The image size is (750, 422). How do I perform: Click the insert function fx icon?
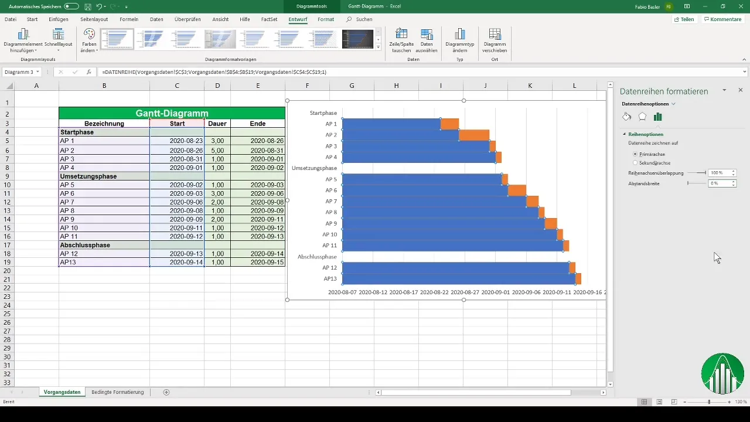pyautogui.click(x=88, y=72)
